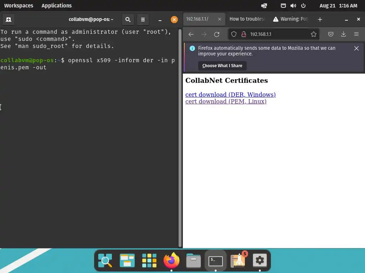Click the openssl x509 command line
Screen dimensions: 365x273
click(88, 64)
